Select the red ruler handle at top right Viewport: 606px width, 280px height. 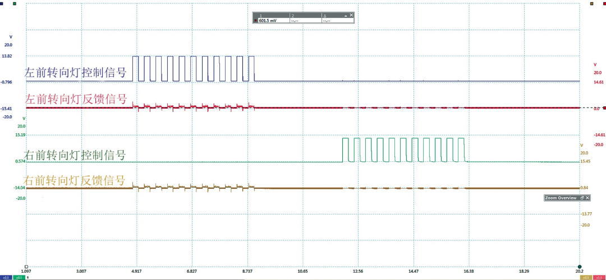point(604,3)
